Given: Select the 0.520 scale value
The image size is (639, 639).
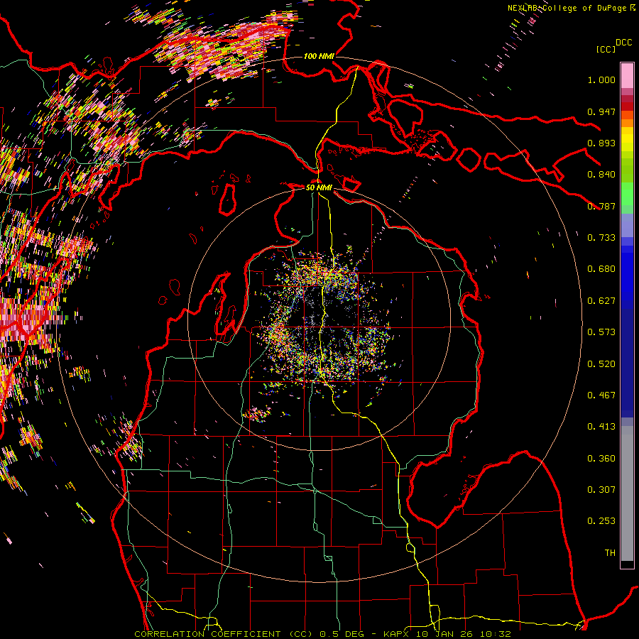Looking at the screenshot, I should point(601,364).
